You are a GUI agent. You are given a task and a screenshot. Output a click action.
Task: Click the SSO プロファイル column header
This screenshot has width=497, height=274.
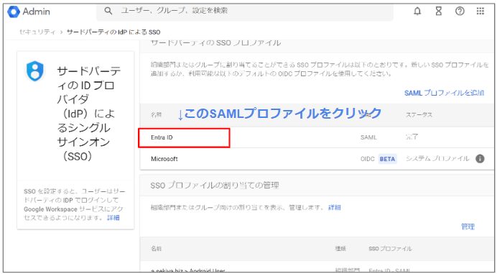[x=390, y=249]
